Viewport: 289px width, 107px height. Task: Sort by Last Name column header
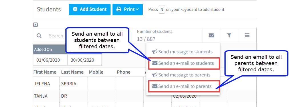[72, 72]
